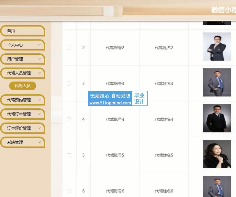Click the photo of 代驾姓名2

[217, 47]
